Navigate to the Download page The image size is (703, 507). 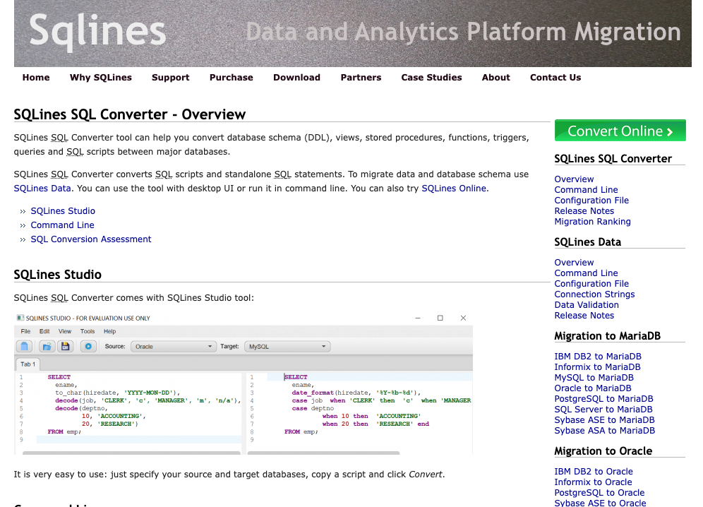[x=297, y=77]
